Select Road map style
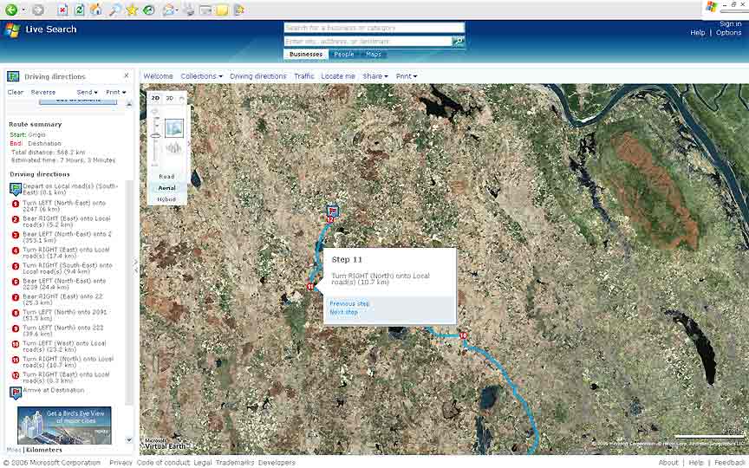 (x=166, y=177)
